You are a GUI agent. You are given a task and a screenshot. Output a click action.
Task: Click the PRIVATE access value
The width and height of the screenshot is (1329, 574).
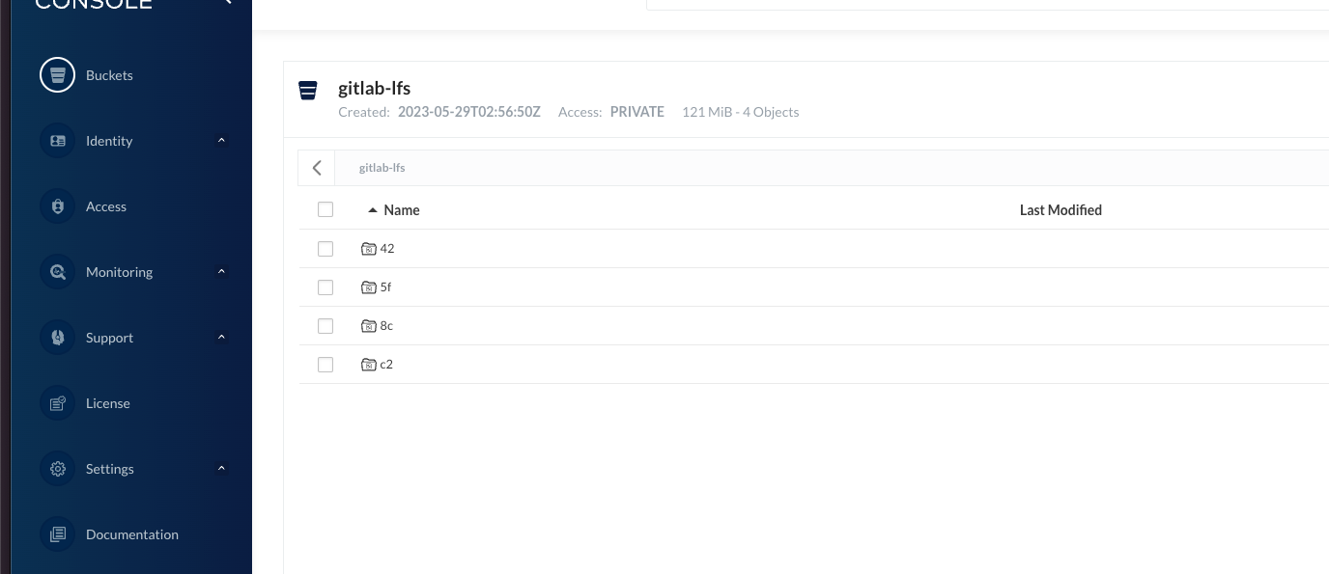(x=637, y=112)
